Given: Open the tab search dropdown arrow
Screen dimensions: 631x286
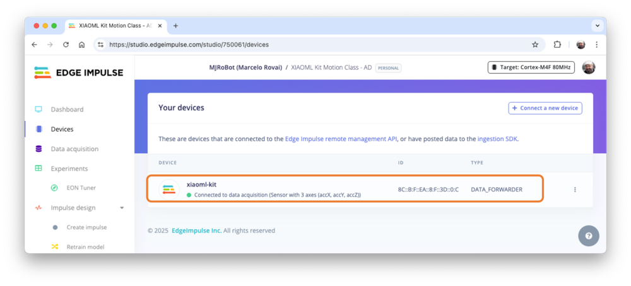Looking at the screenshot, I should 596,26.
